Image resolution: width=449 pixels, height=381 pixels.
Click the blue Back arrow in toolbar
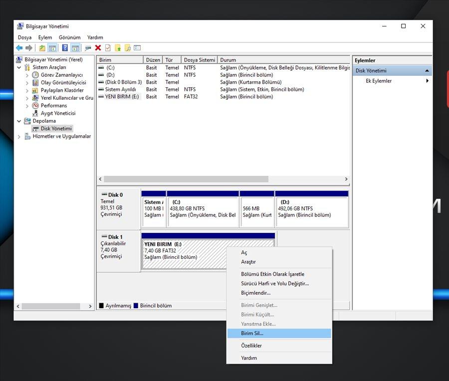[19, 48]
